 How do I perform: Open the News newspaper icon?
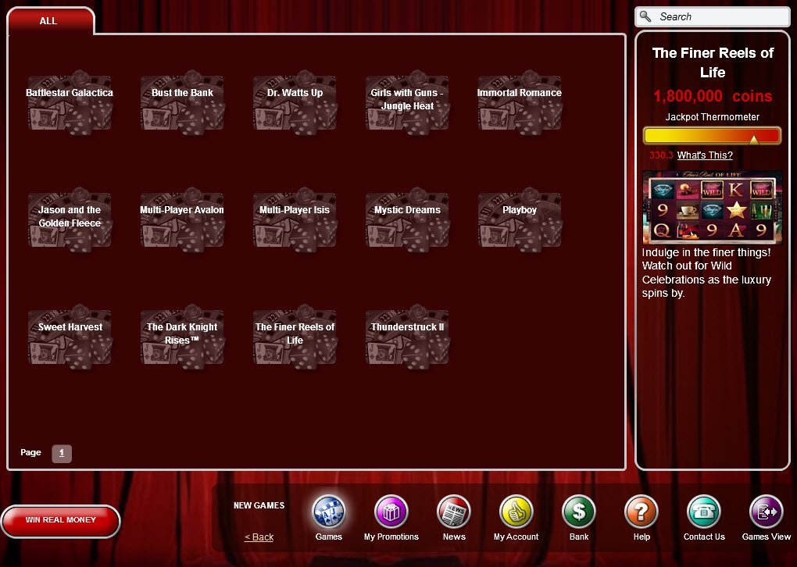(453, 512)
